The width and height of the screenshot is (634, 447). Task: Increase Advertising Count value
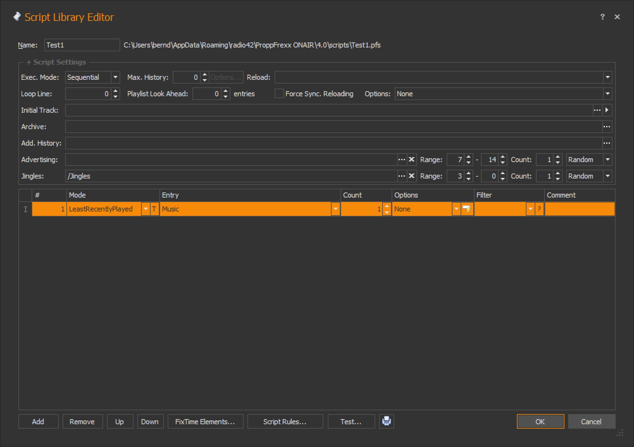click(x=558, y=157)
